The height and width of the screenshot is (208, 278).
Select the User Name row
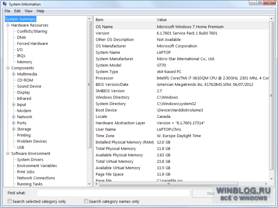tap(181, 129)
